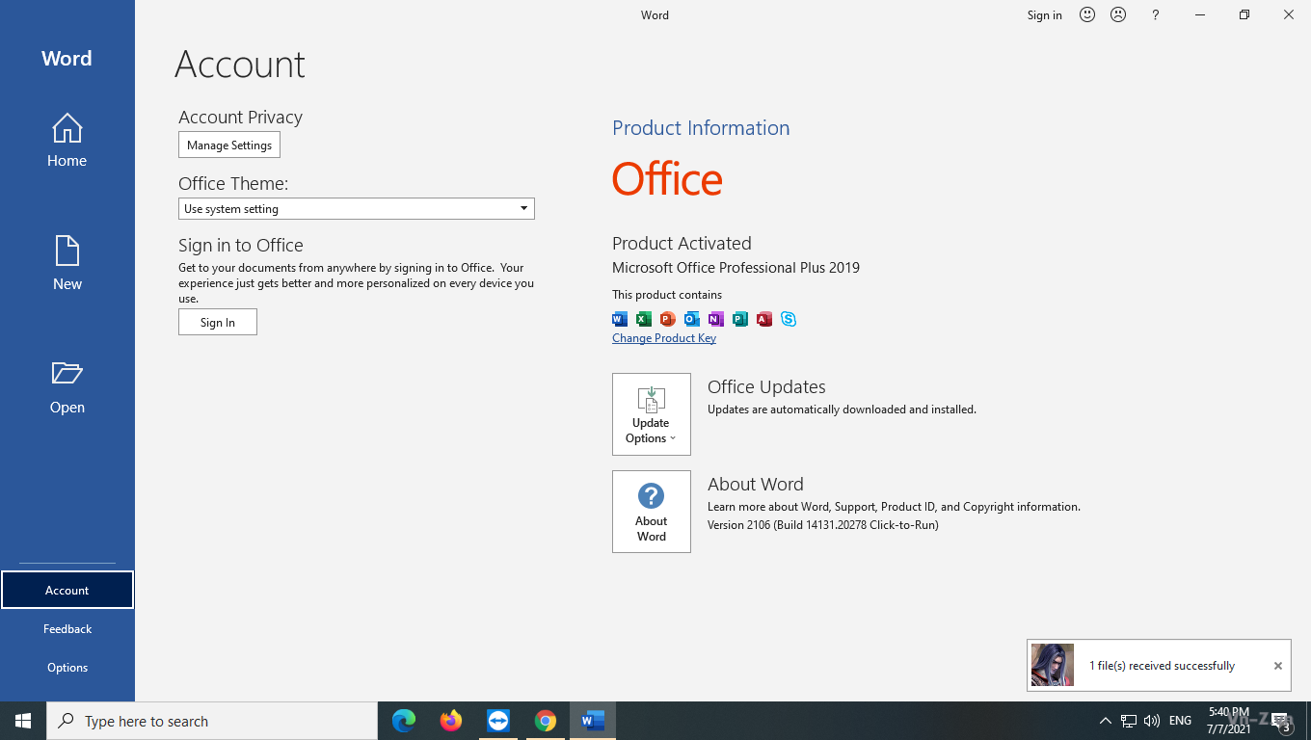The image size is (1311, 740).
Task: Open the Home page in sidebar
Action: pyautogui.click(x=67, y=141)
